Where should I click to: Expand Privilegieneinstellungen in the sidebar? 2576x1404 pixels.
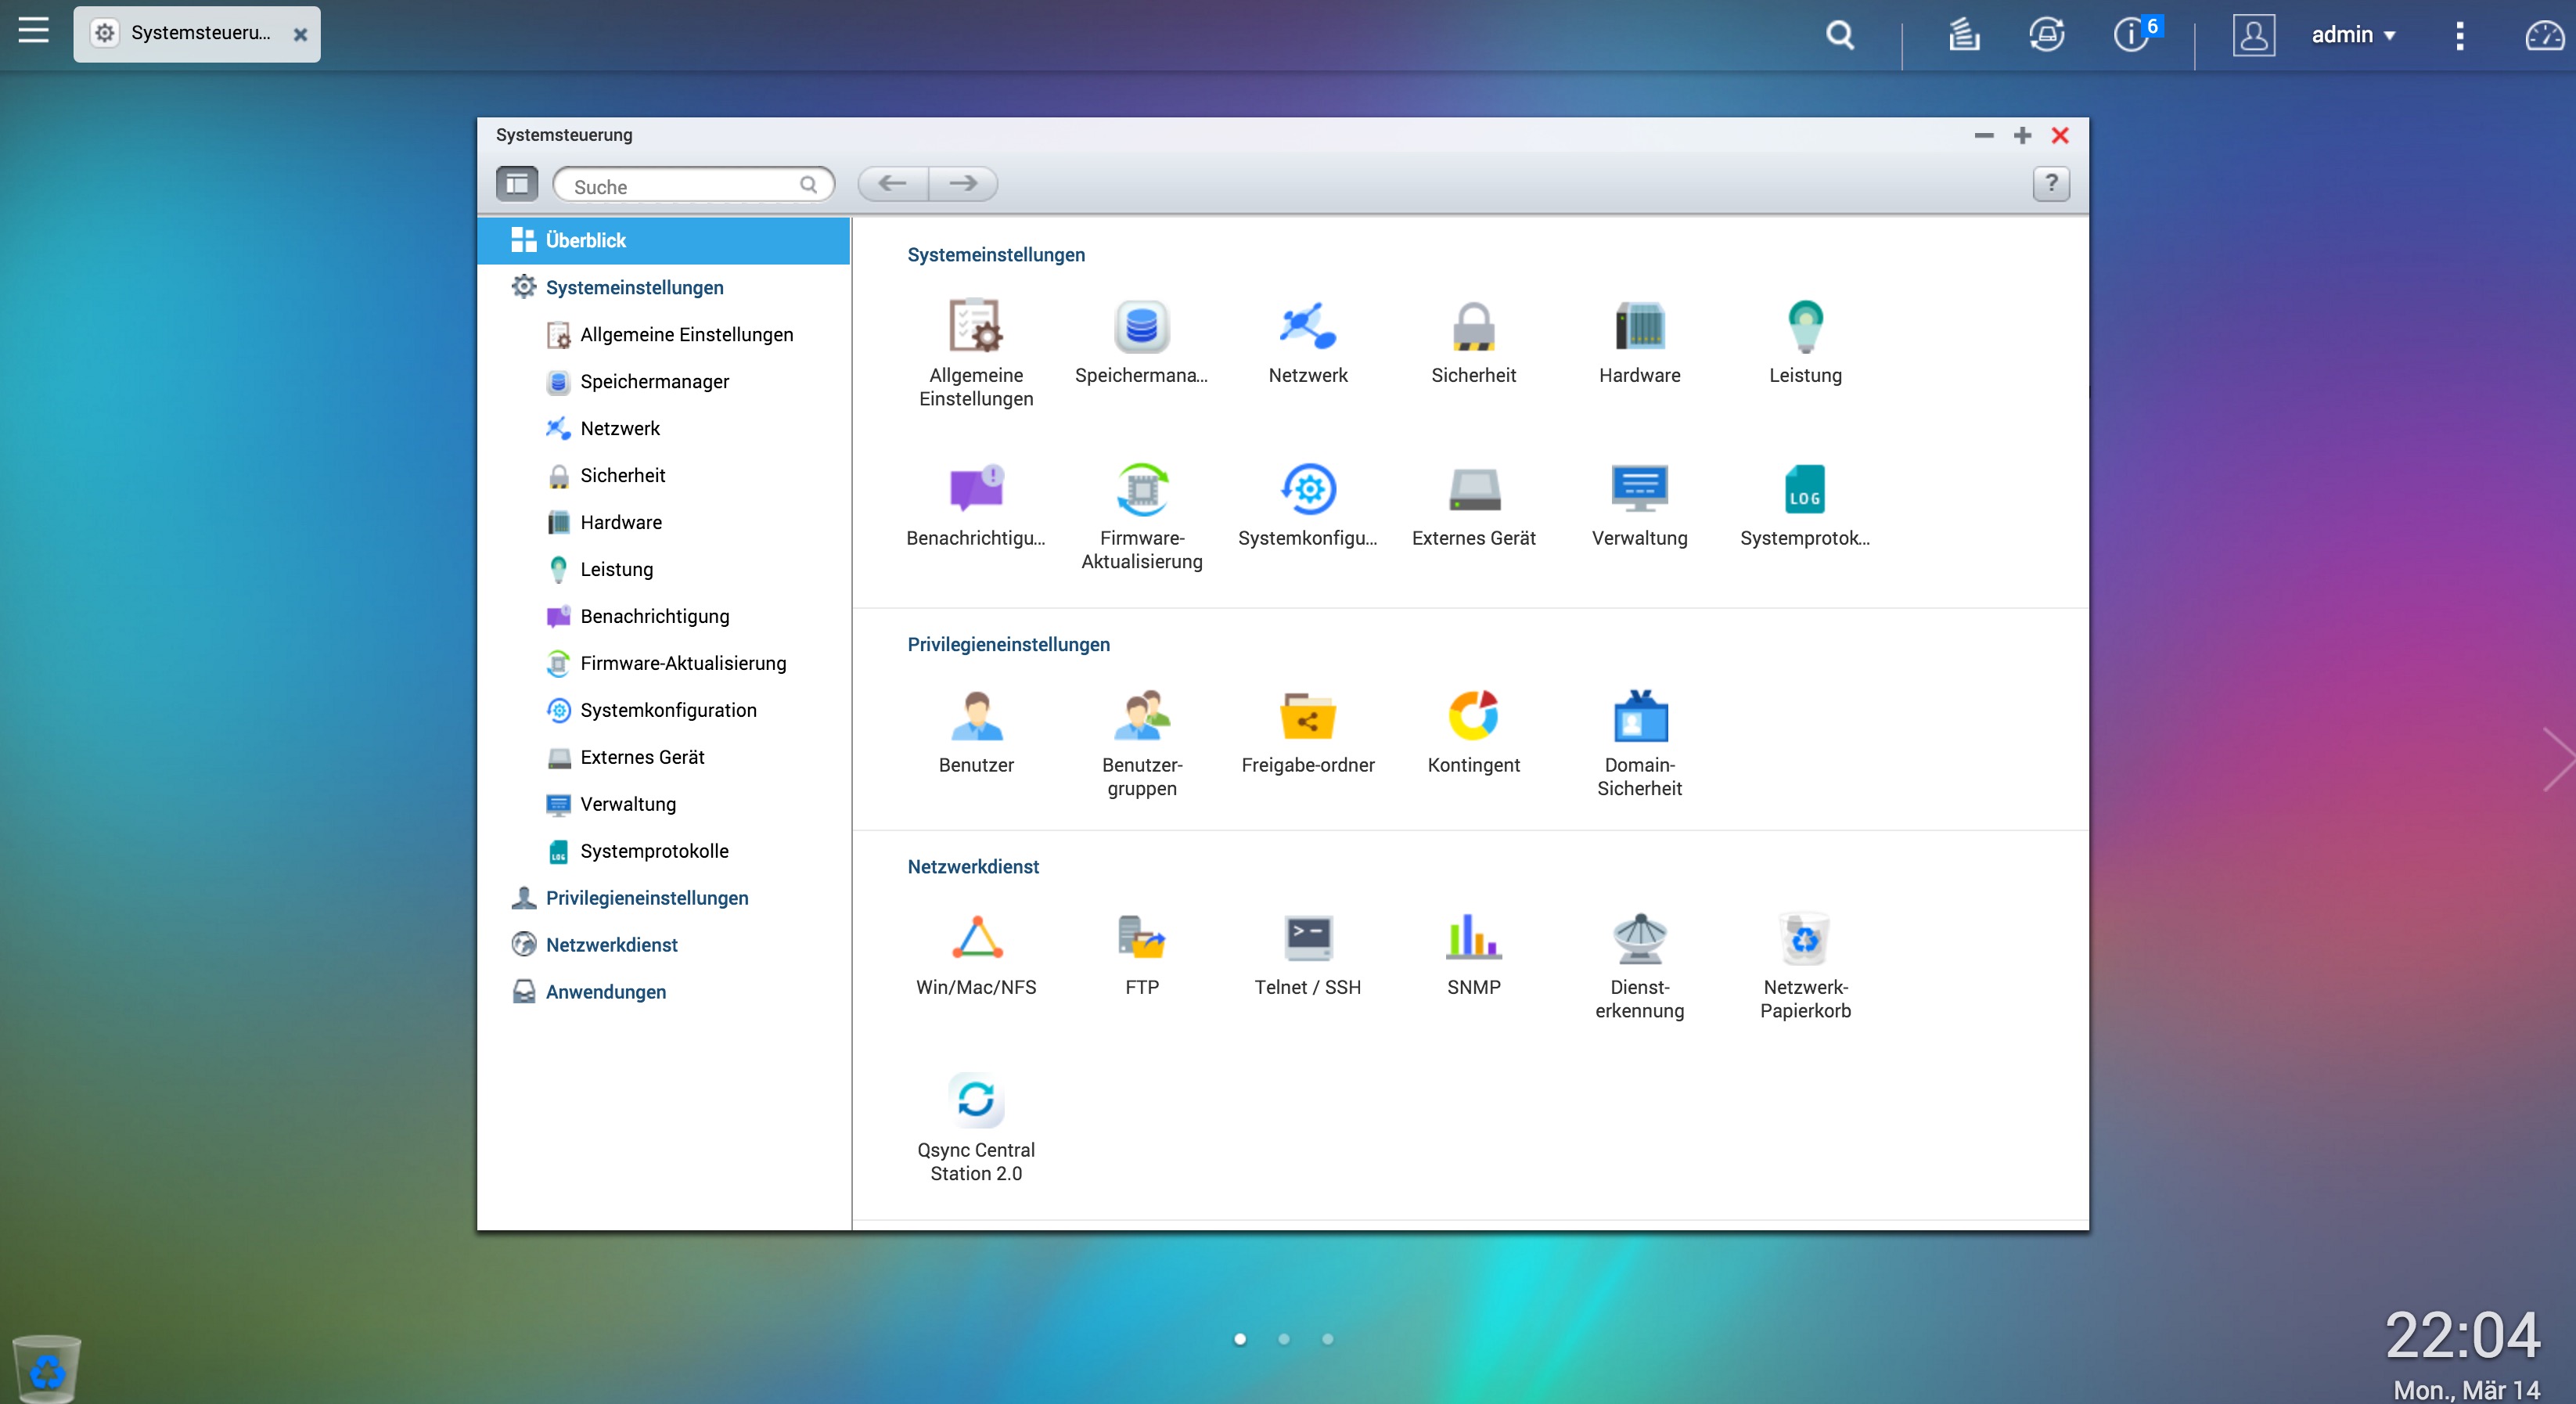click(x=646, y=898)
